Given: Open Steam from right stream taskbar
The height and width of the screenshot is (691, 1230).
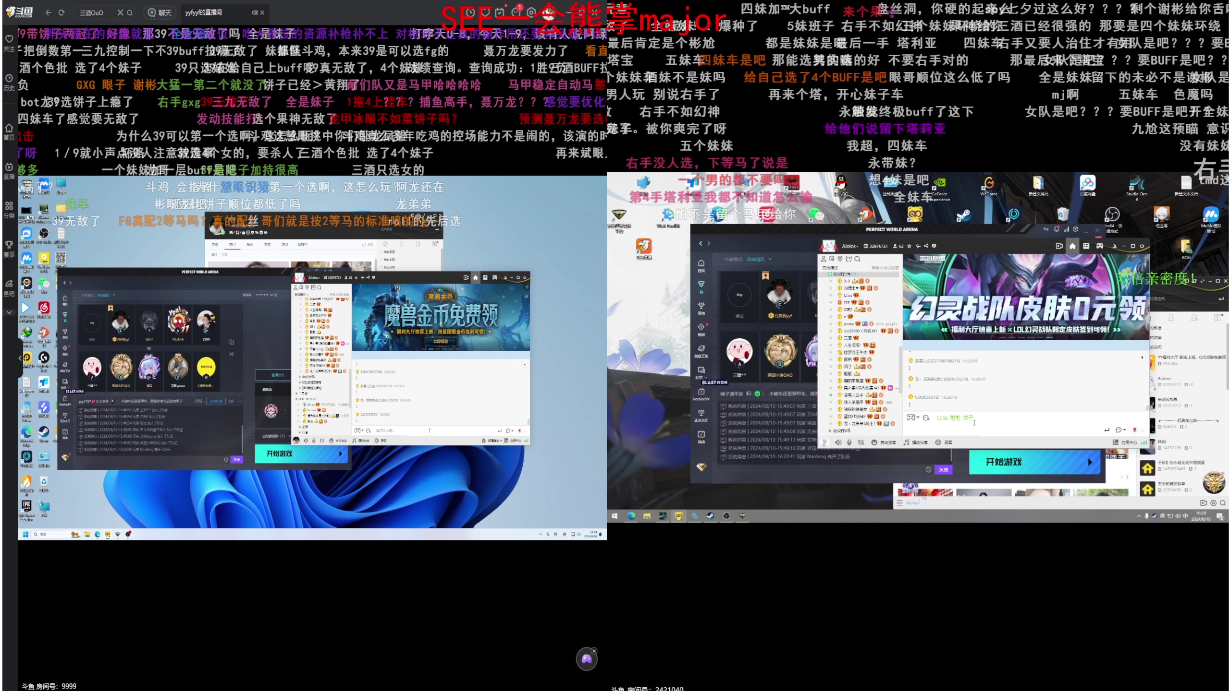Looking at the screenshot, I should [x=710, y=516].
